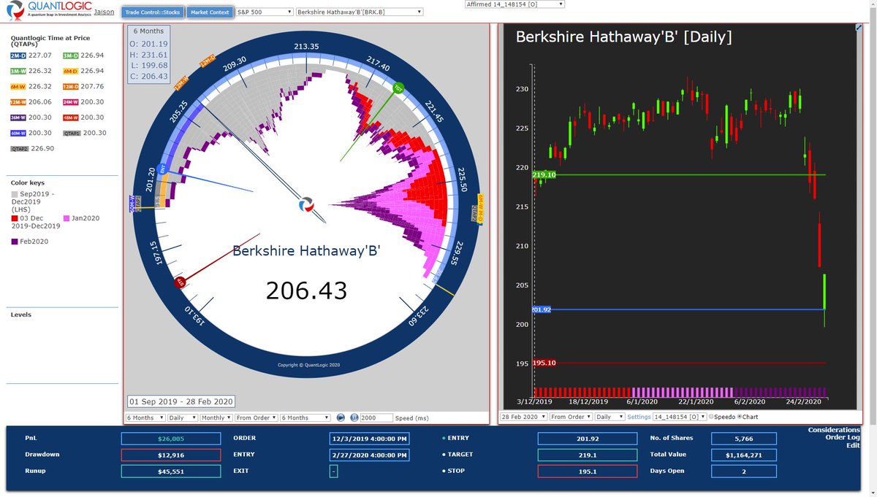Click the No. of Shares field 5,766
Viewport: 877px width, 497px height.
744,439
